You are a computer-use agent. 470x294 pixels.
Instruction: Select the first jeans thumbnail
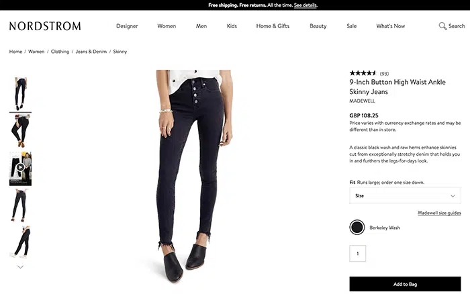click(x=21, y=93)
